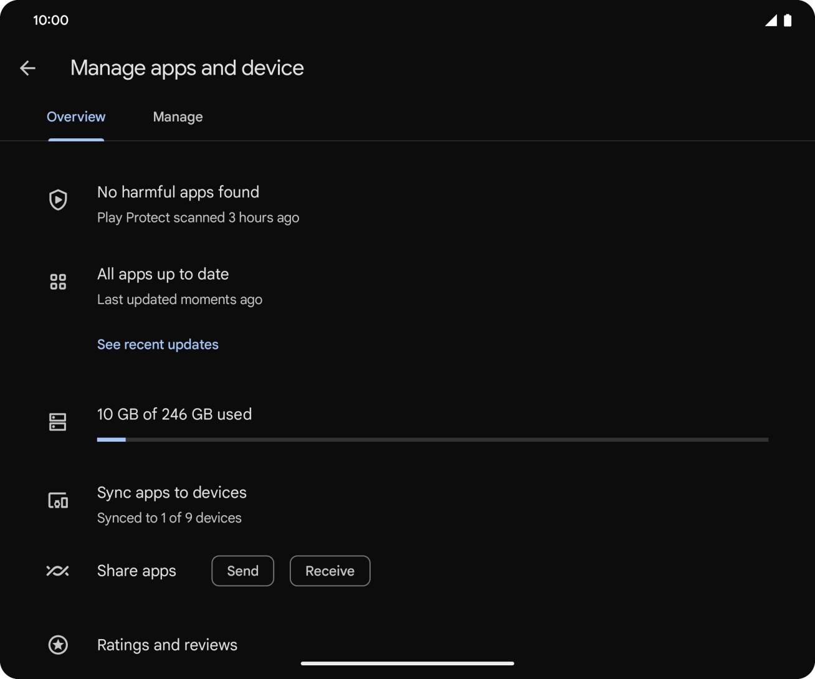Screen dimensions: 815x679
Task: Open Sync apps to devices title
Action: 172,493
